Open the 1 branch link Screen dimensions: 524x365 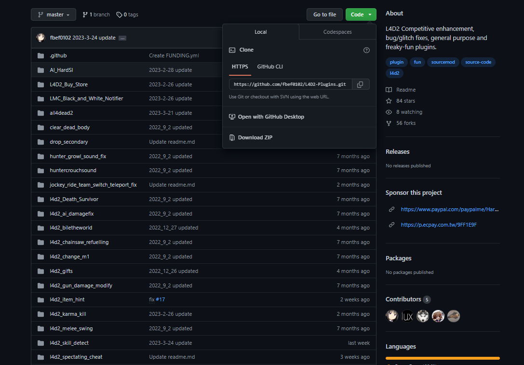(x=96, y=14)
